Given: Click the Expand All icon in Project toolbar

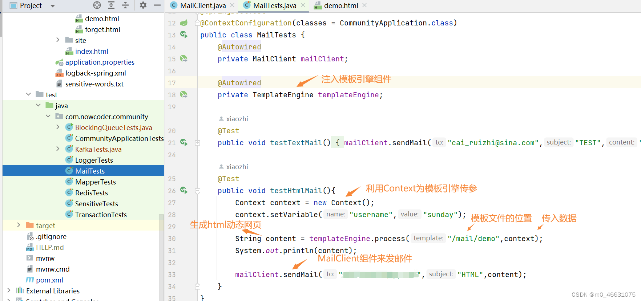Looking at the screenshot, I should point(111,5).
